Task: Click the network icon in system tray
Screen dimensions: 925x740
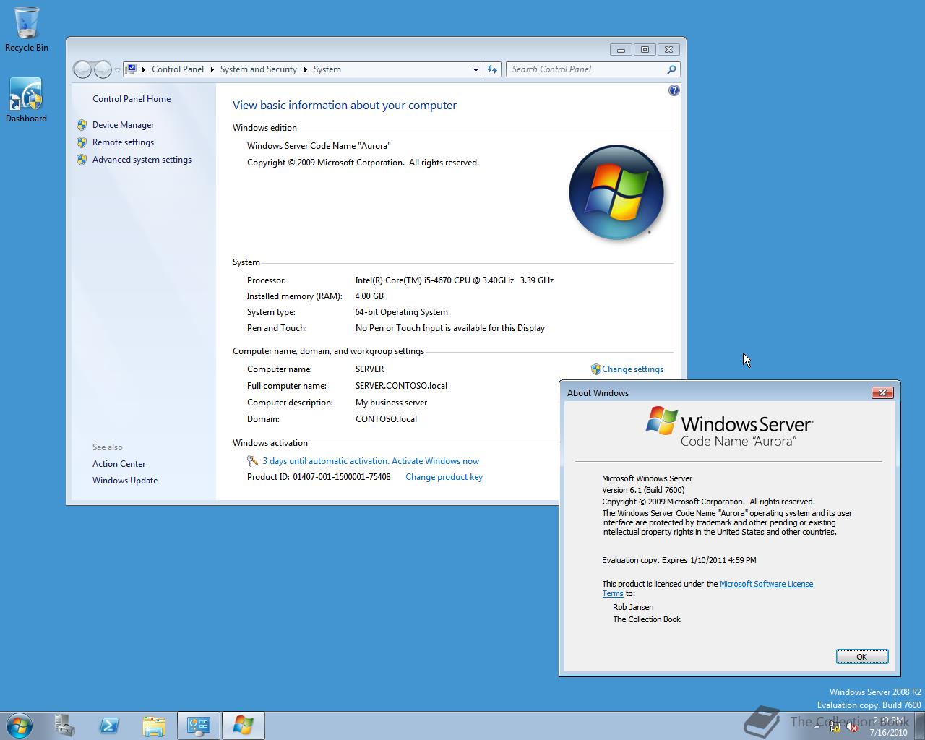Action: [835, 727]
